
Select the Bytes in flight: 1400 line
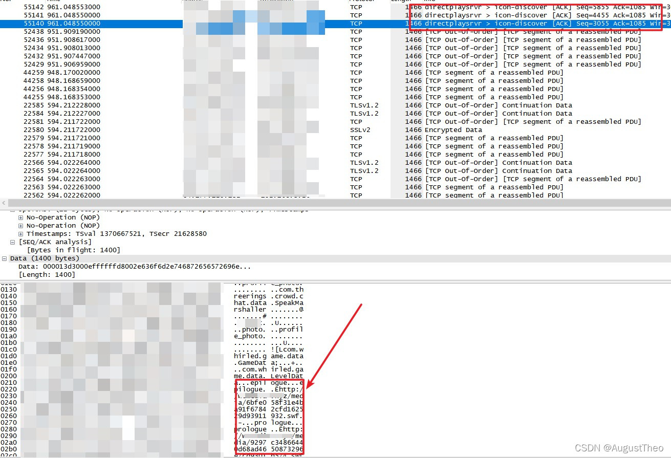[73, 250]
